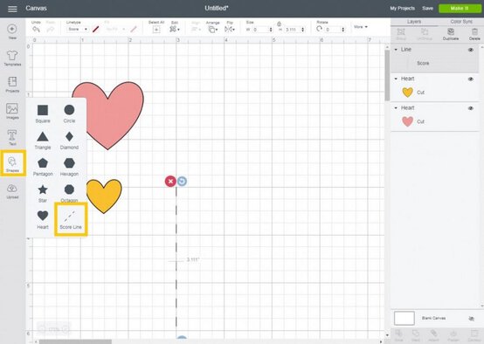
Task: Click the Rotate angle input field
Action: 334,30
